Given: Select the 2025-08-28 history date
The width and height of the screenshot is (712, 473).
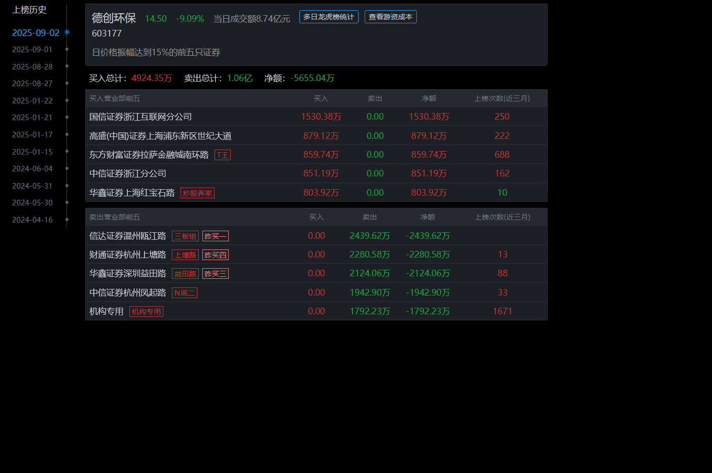Looking at the screenshot, I should [x=32, y=67].
